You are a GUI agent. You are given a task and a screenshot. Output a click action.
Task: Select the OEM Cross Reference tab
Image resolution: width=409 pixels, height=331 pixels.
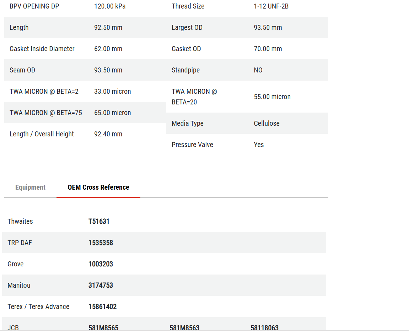pyautogui.click(x=98, y=187)
